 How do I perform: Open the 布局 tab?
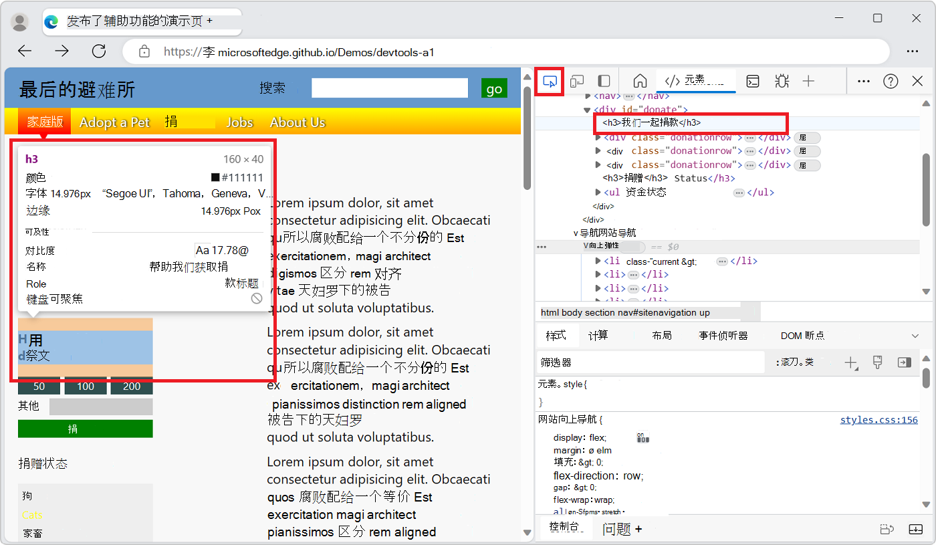coord(662,336)
